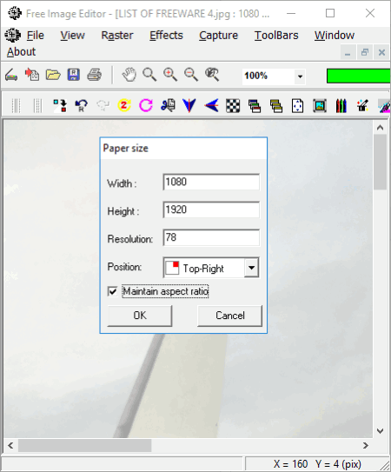
Task: Save image with the floppy disk icon
Action: (74, 75)
